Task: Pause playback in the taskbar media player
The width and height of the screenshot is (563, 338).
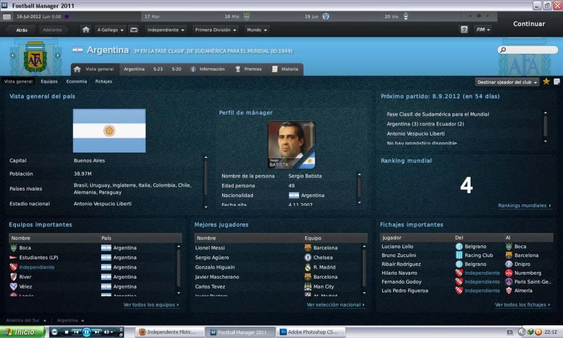Action: 86,332
